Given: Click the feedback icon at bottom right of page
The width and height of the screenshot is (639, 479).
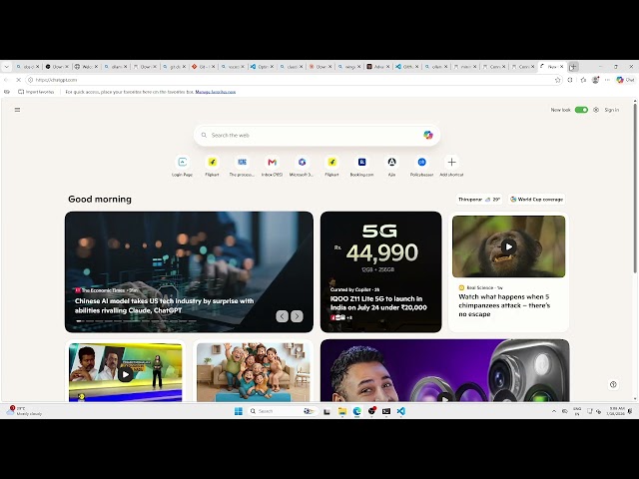Looking at the screenshot, I should pos(613,384).
